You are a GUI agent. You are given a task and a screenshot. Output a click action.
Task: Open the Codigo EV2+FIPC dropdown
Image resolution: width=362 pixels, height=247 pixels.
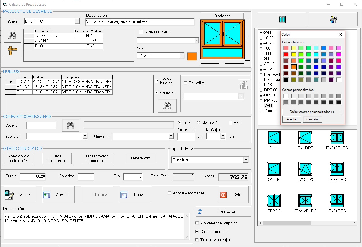click(77, 21)
